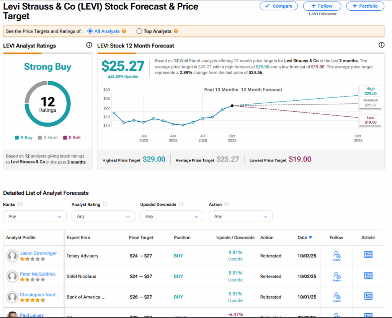Viewport: 392px width, 318px height.
Task: Open the Upside/Downside dropdown
Action: (x=172, y=216)
